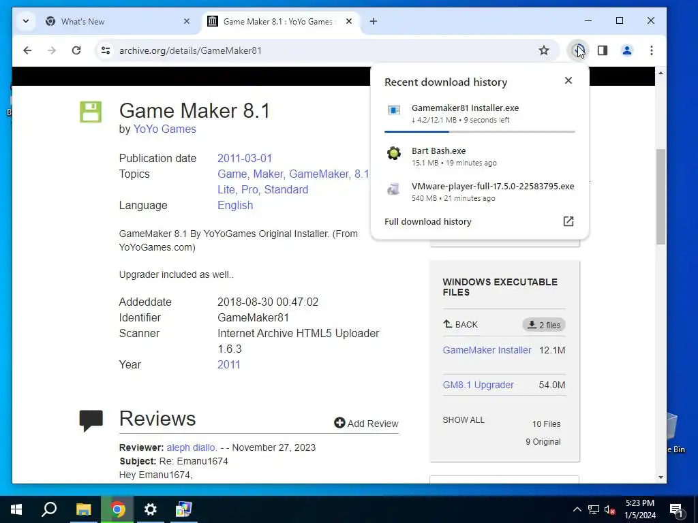Download the GM8.1 Upgrader file link

click(x=478, y=385)
